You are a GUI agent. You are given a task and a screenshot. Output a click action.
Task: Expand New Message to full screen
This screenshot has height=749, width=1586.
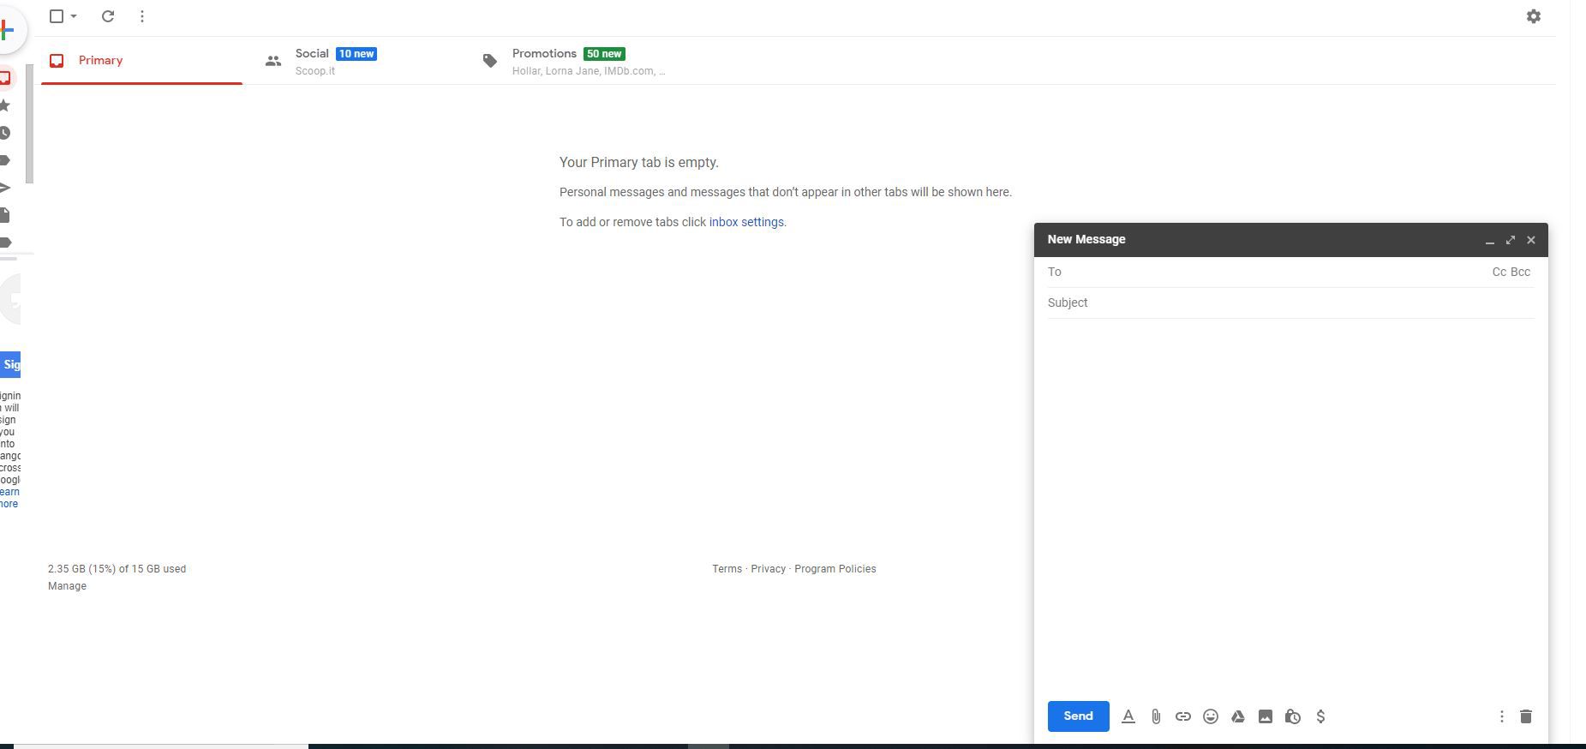(x=1511, y=240)
